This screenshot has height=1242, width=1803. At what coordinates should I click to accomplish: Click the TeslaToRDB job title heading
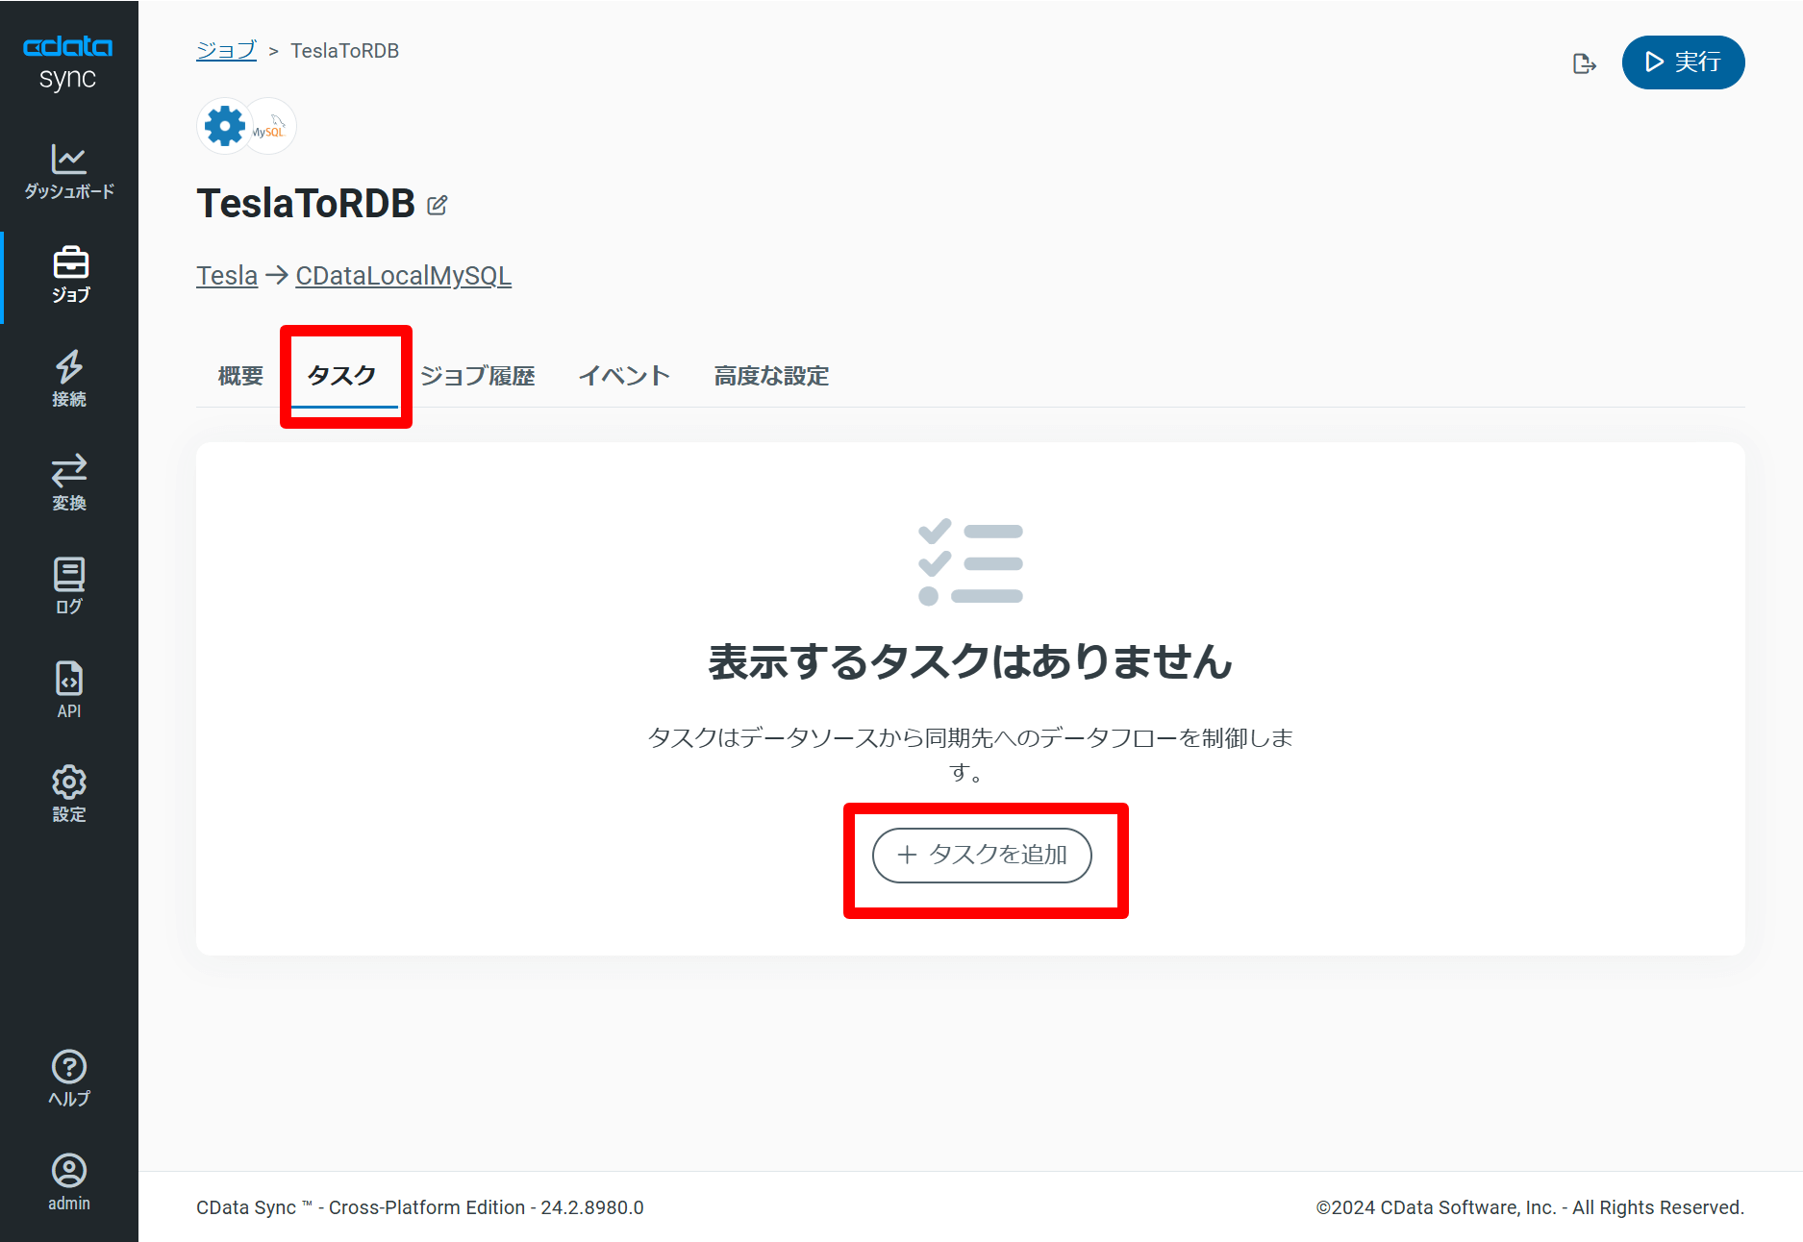click(306, 204)
